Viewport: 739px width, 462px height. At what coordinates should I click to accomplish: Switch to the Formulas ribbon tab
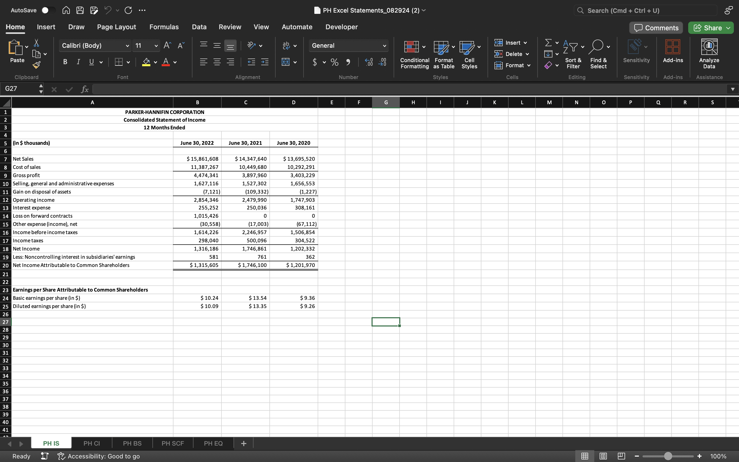click(x=164, y=27)
